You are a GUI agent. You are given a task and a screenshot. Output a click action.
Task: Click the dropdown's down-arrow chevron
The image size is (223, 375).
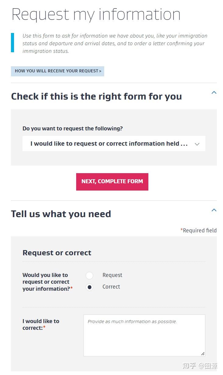197,144
